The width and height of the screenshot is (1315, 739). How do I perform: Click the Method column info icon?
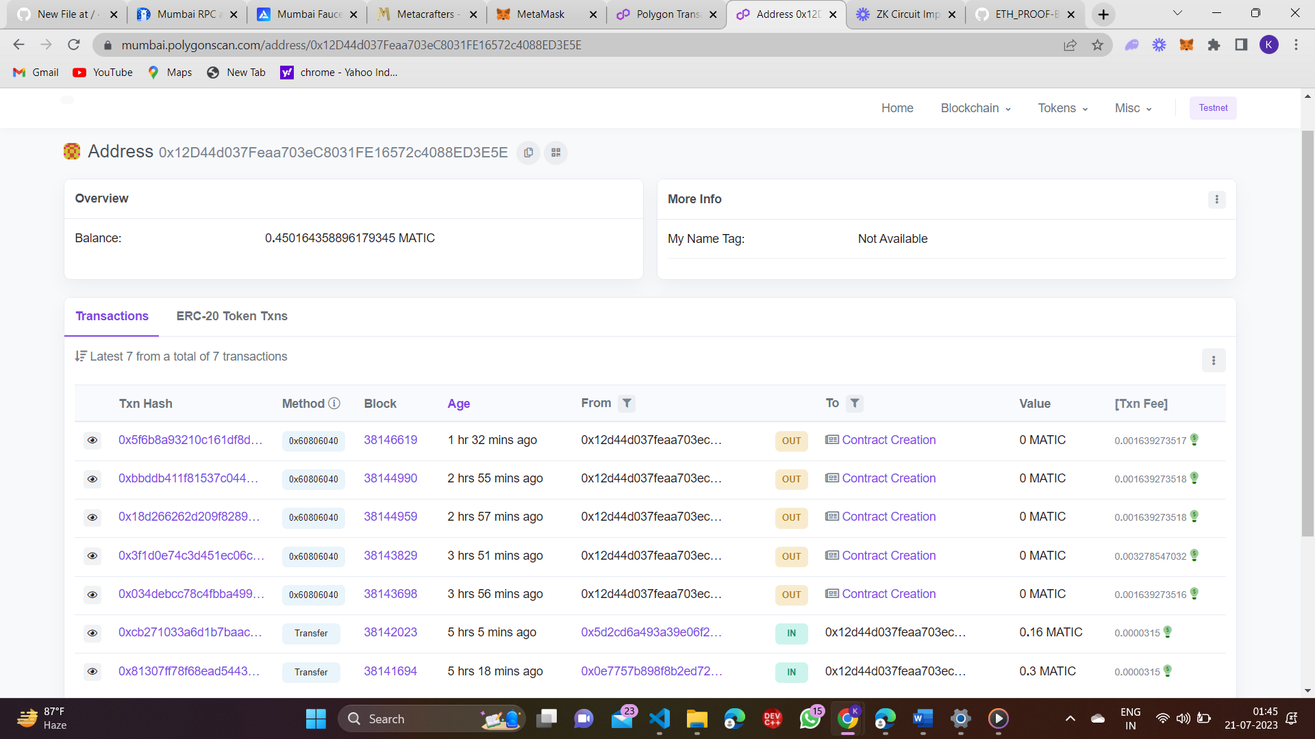(334, 403)
